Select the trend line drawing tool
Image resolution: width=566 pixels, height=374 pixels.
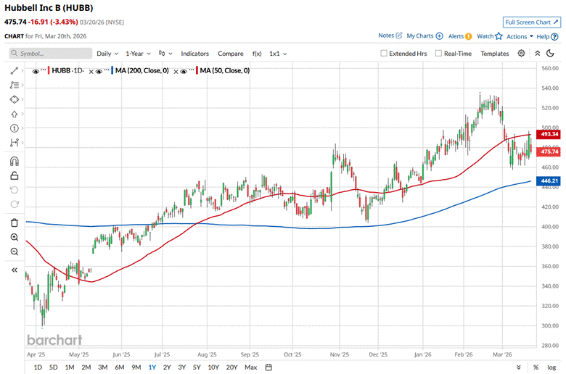tap(15, 70)
